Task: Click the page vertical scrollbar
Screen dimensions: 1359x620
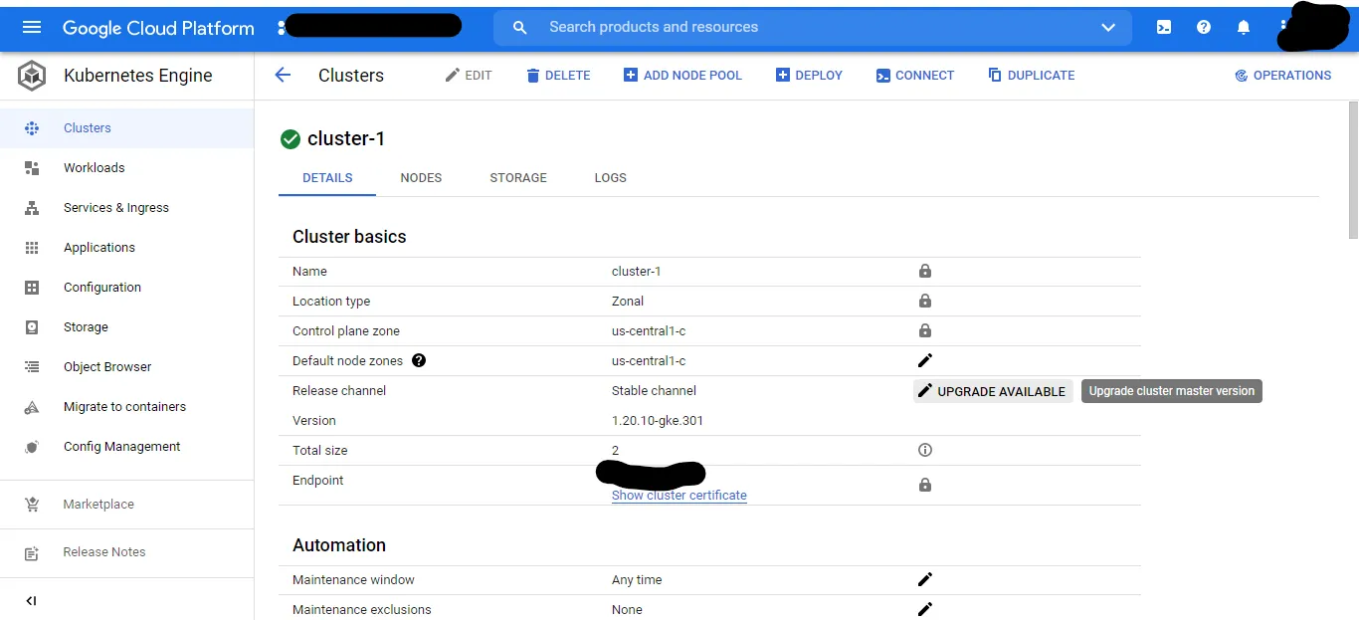Action: click(1353, 169)
